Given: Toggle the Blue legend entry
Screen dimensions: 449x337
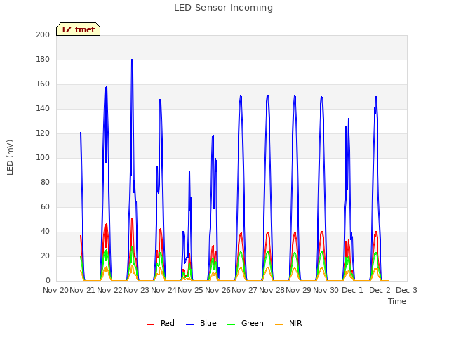Looking at the screenshot, I should click(x=201, y=323).
